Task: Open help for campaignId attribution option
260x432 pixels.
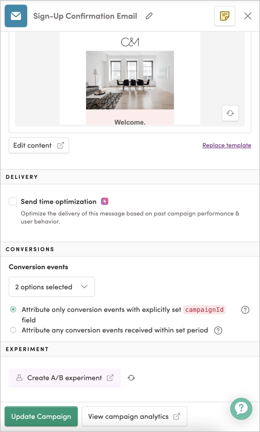Action: (245, 310)
